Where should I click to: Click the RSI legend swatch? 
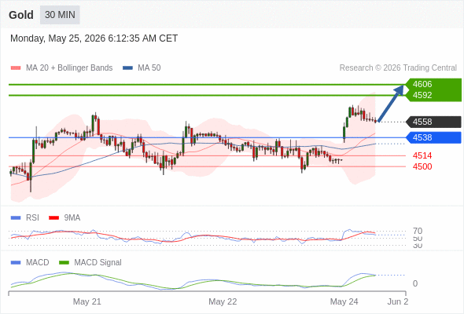(16, 218)
